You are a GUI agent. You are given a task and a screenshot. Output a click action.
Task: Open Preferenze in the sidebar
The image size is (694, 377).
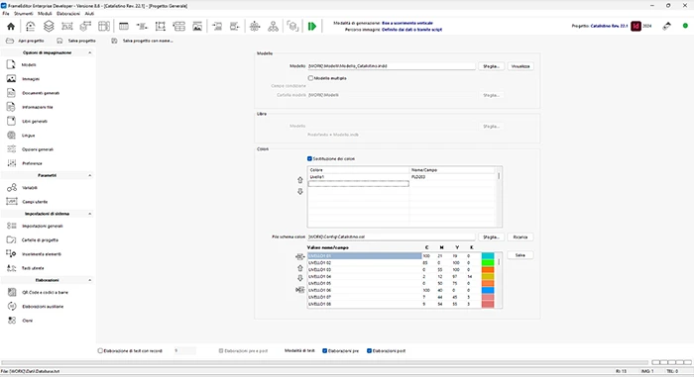pyautogui.click(x=33, y=163)
